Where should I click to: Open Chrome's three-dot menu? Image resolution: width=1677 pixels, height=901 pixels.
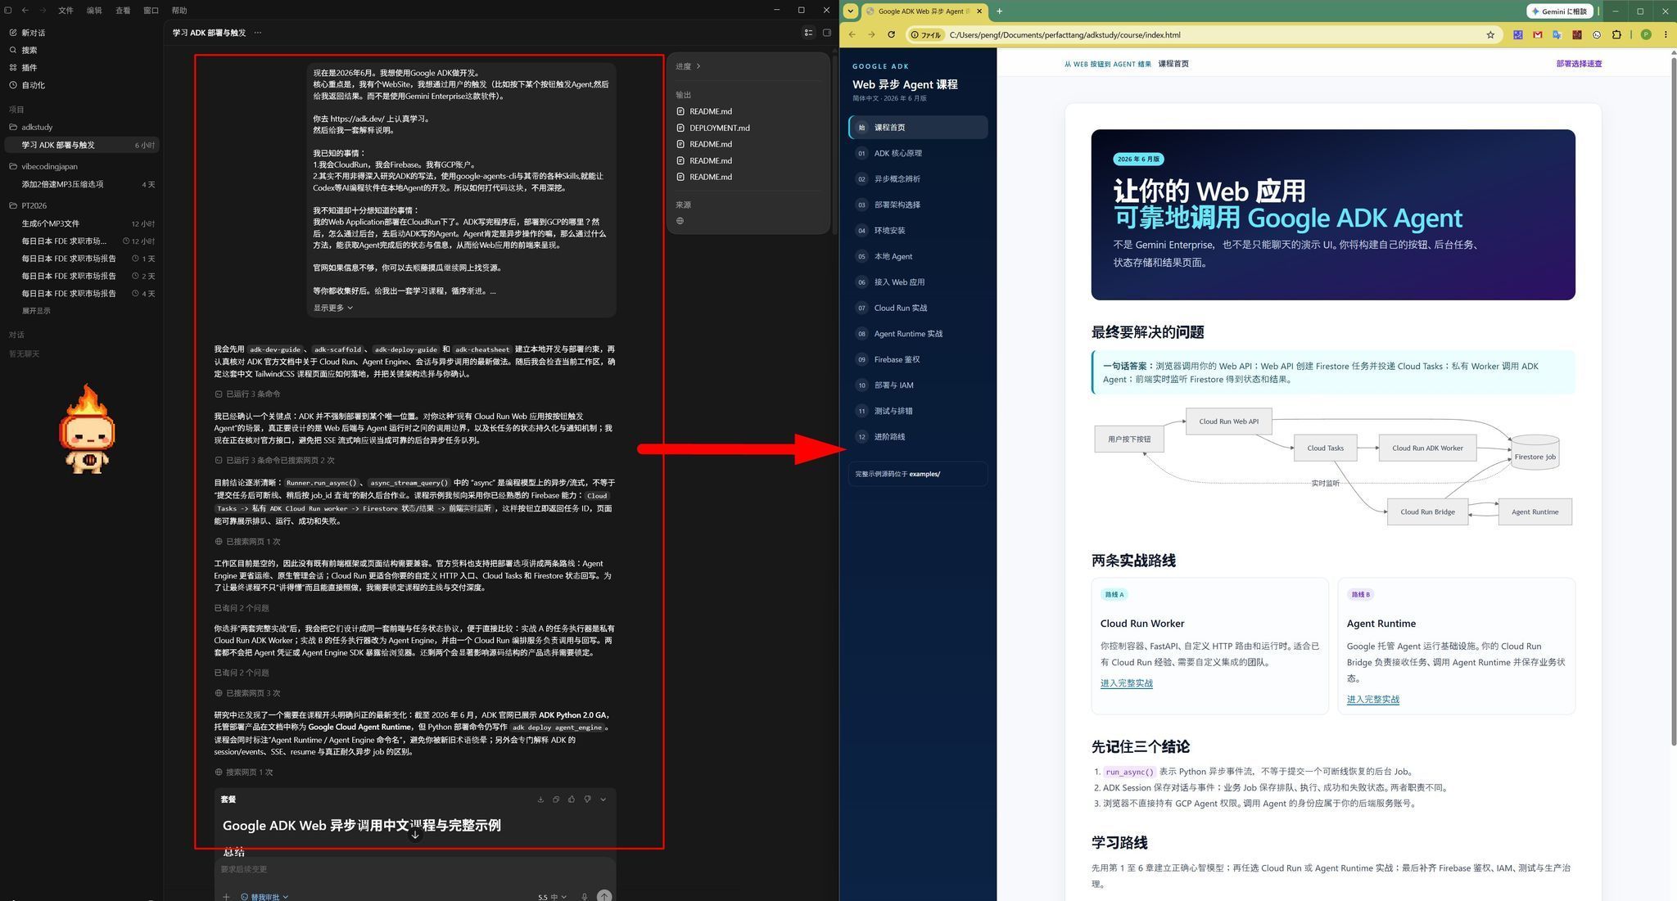(1666, 34)
